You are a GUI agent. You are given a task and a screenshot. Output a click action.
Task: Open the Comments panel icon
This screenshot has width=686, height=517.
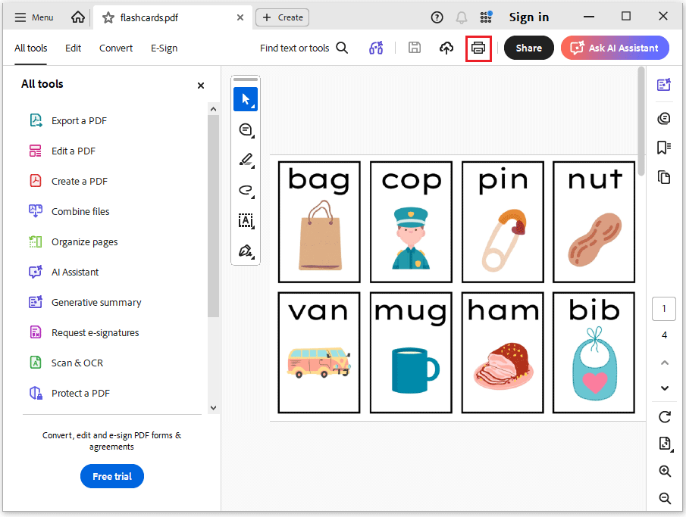[664, 118]
